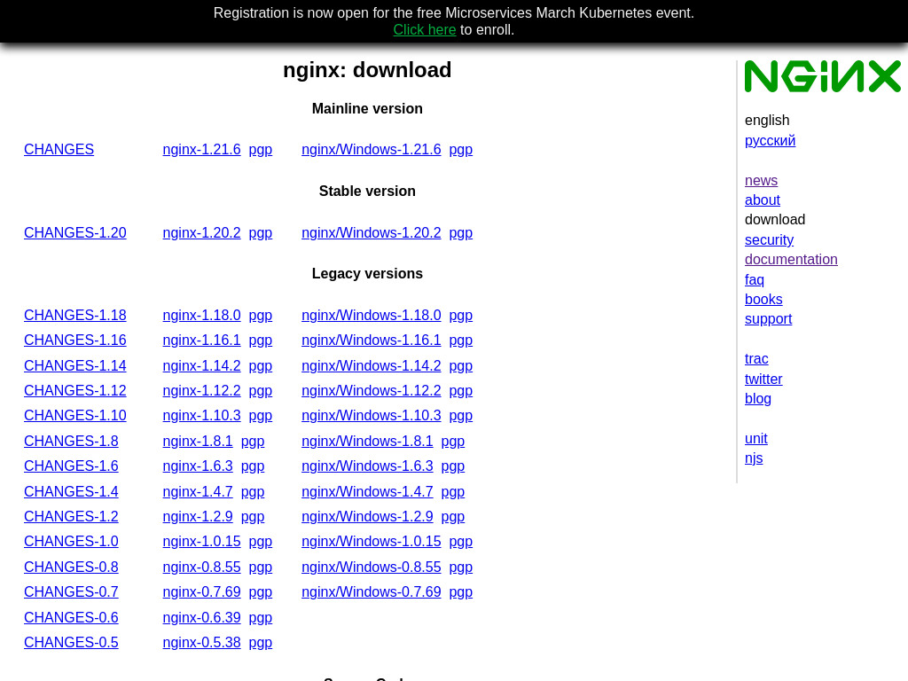Download nginx-1.14.2
The height and width of the screenshot is (681, 908).
pyautogui.click(x=201, y=365)
